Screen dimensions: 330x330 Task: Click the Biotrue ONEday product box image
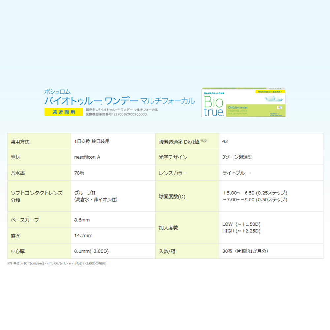click(x=243, y=103)
